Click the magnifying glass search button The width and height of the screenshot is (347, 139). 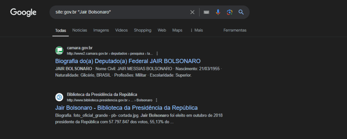(241, 12)
